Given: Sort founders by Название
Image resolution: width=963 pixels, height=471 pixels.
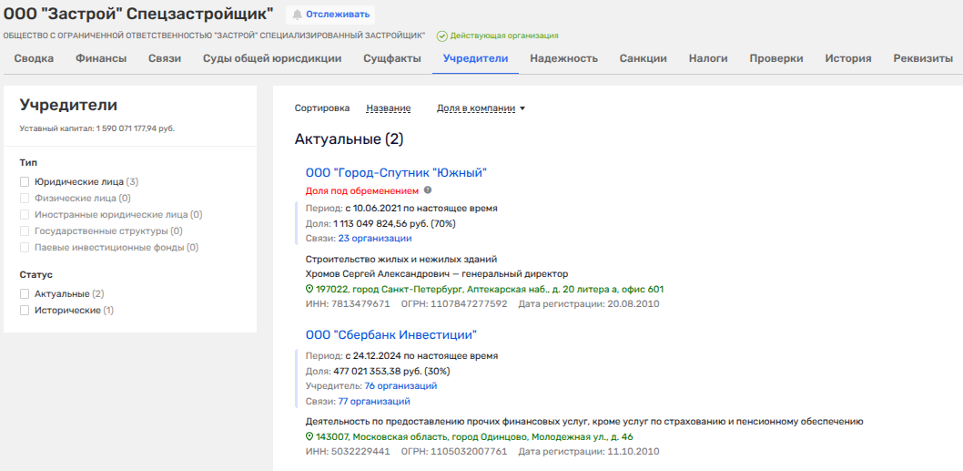Looking at the screenshot, I should click(x=388, y=108).
